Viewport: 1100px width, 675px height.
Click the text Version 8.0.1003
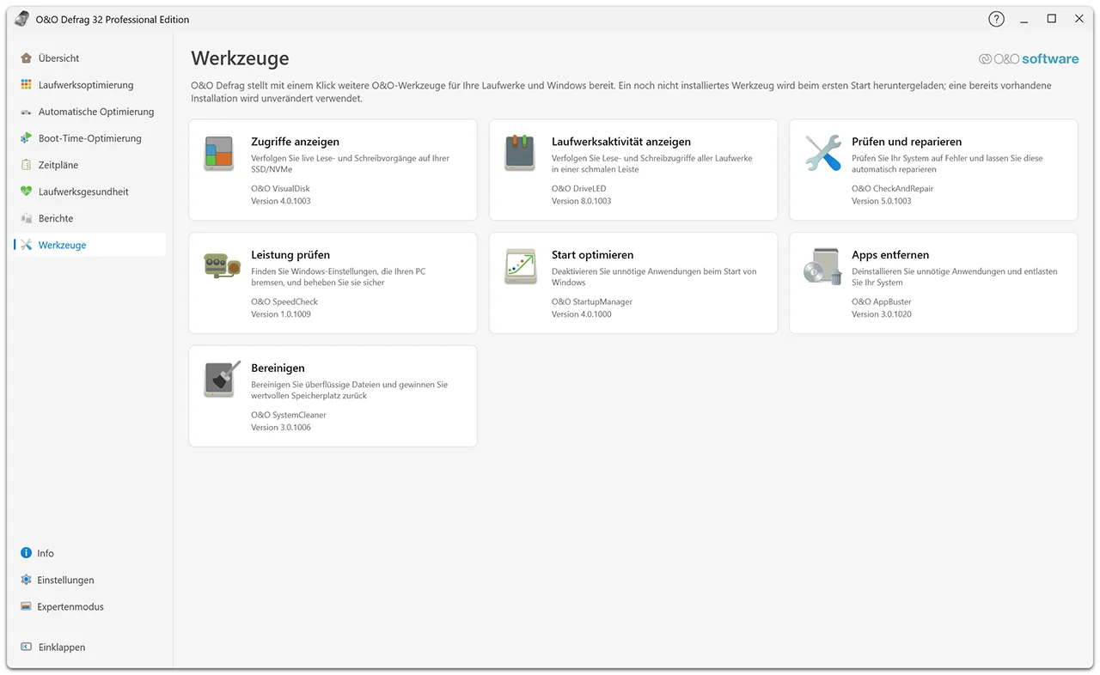[582, 201]
